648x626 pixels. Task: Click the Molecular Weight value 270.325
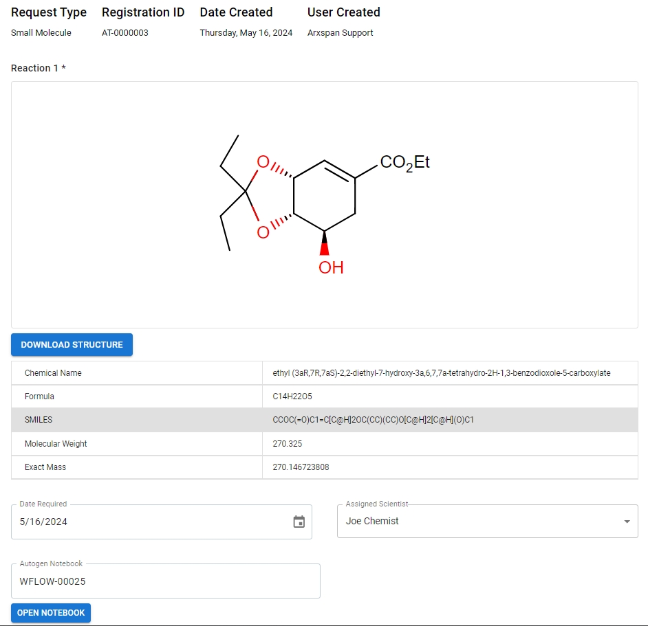point(288,444)
